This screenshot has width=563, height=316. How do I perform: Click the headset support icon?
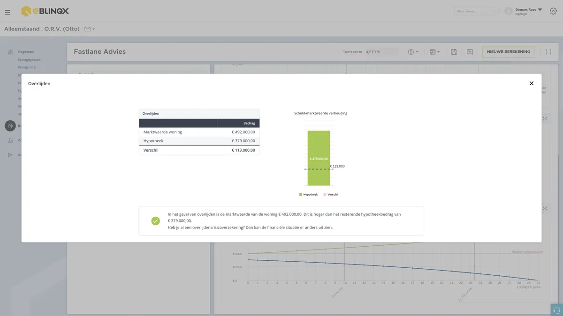coord(557,310)
